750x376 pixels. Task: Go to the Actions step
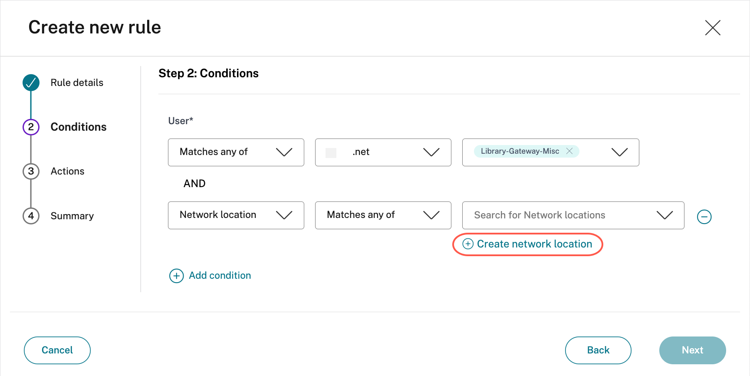pos(67,172)
